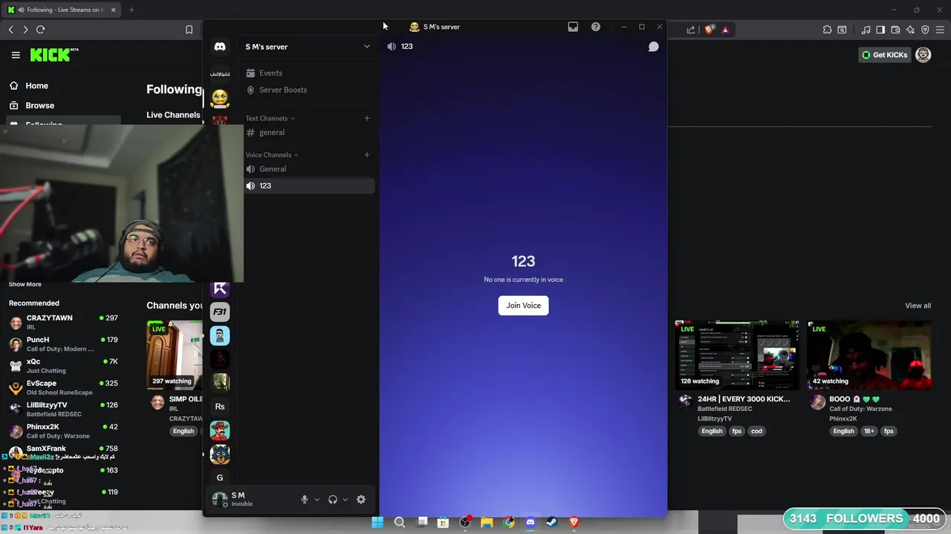Open a new browser tab
Screen dimensions: 951x534
point(132,10)
